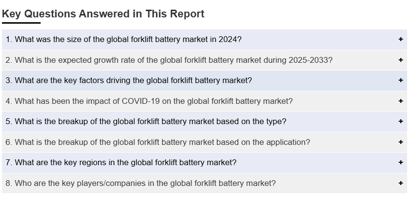The width and height of the screenshot is (410, 198).
Task: Click plus icon for key players question
Action: [x=400, y=184]
